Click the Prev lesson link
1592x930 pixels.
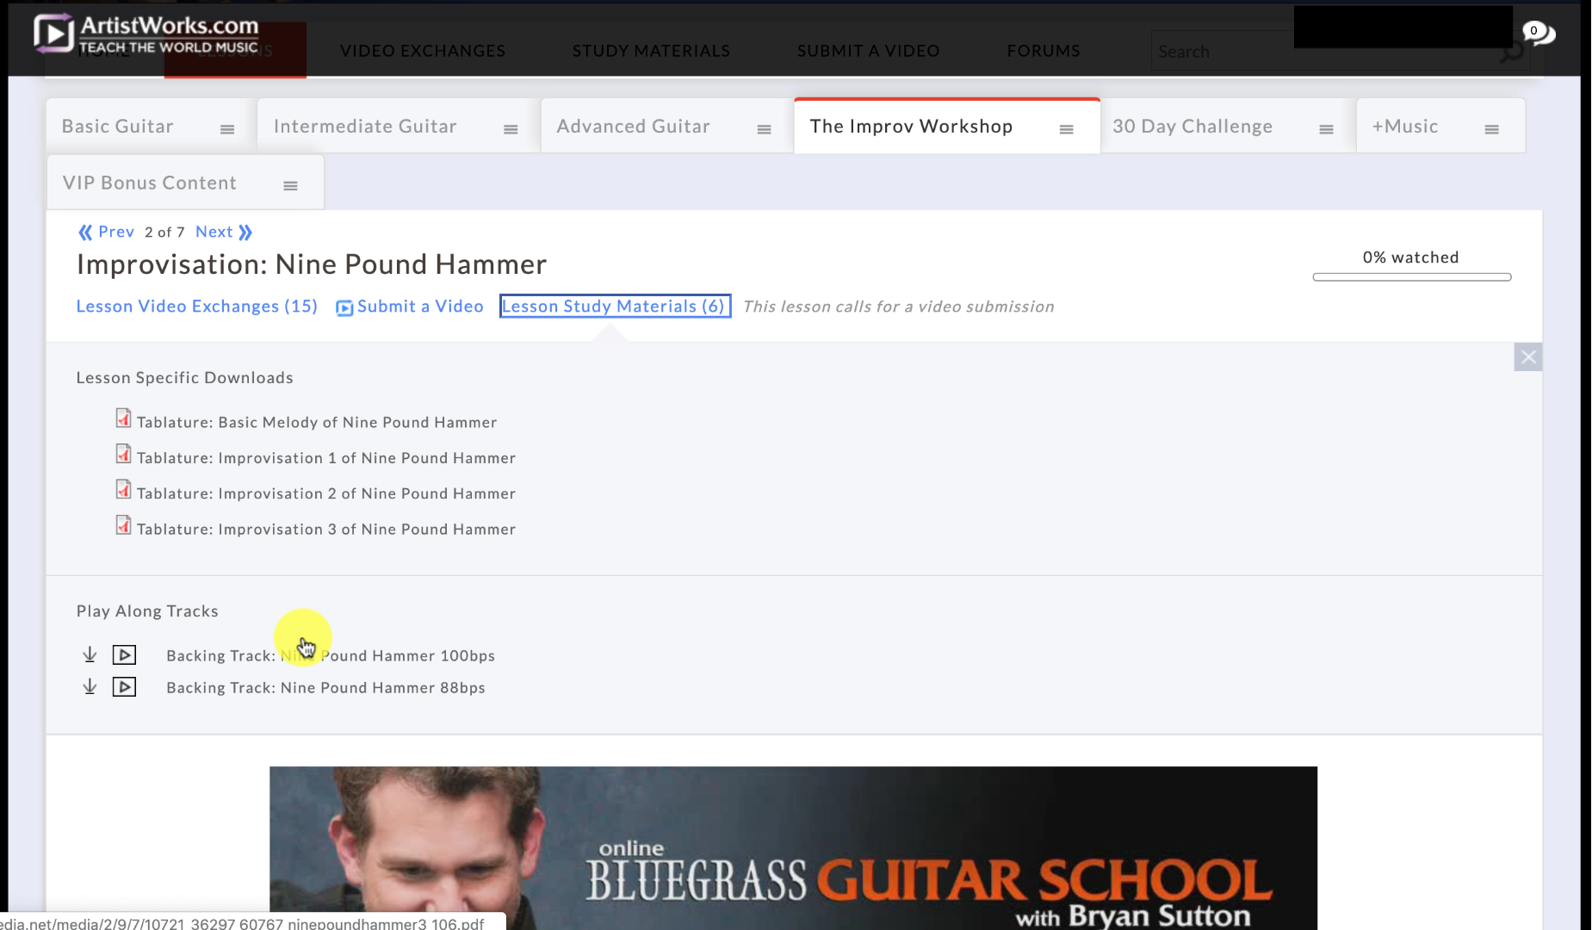116,232
